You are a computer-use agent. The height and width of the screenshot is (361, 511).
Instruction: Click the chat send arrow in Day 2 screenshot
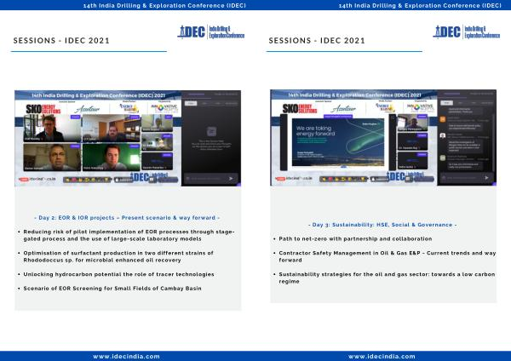coord(231,178)
